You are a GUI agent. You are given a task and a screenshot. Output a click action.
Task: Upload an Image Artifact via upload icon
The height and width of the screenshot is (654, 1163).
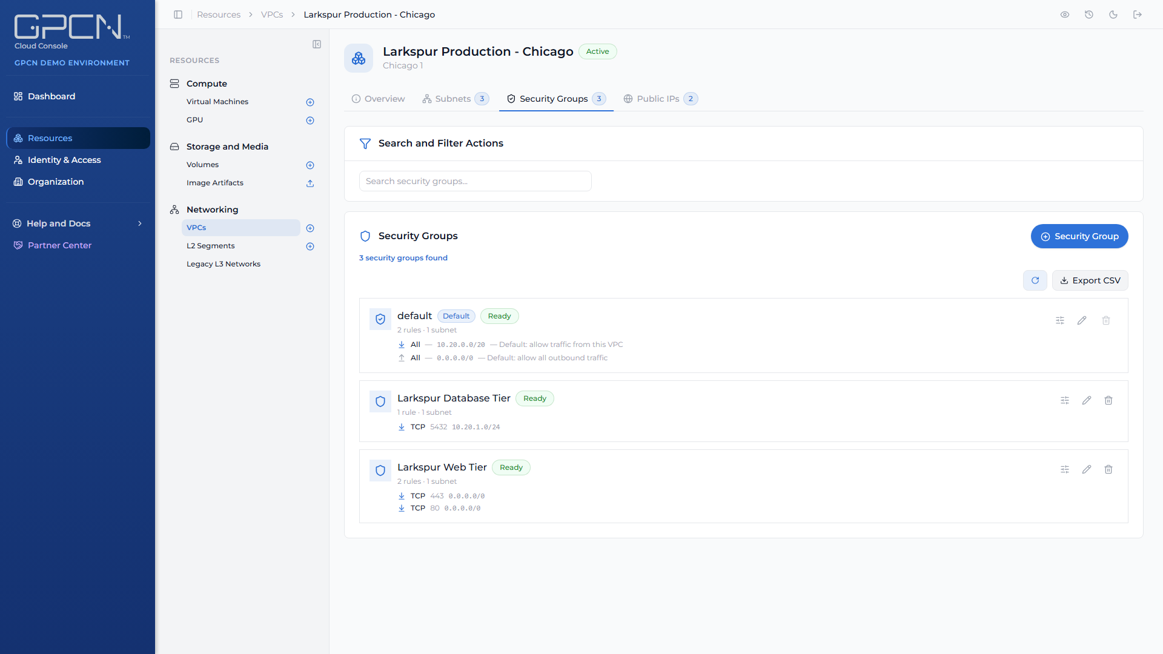[x=310, y=183]
